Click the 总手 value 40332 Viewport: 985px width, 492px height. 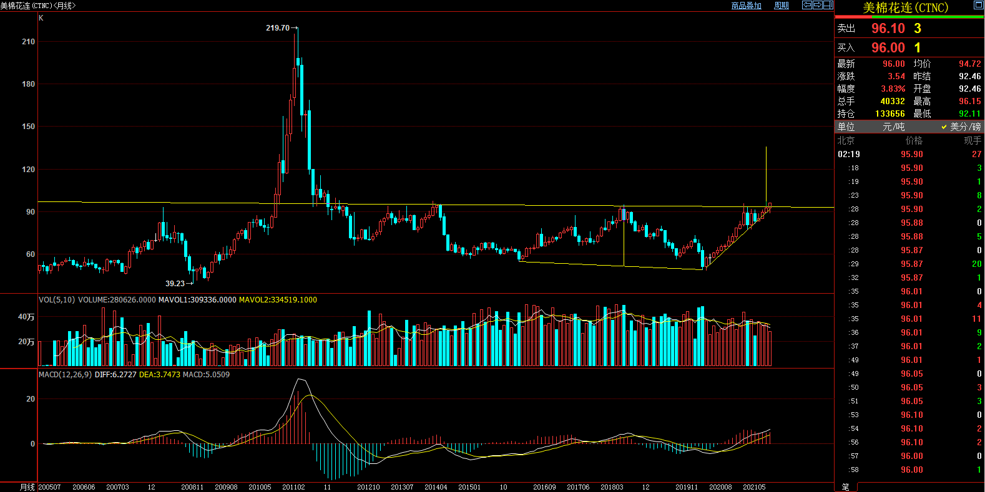(x=893, y=101)
